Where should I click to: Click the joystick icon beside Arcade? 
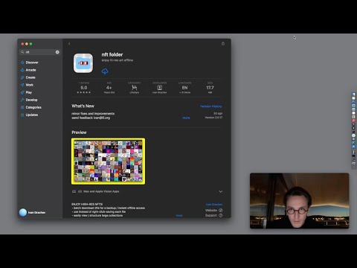pos(22,70)
